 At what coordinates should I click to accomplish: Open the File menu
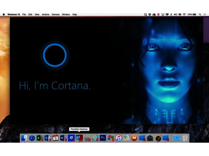coord(24,15)
